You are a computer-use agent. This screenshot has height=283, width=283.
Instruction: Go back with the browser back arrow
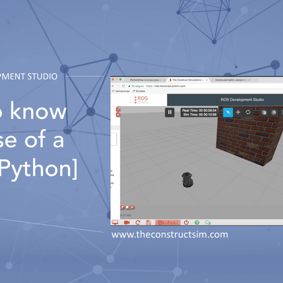point(113,86)
